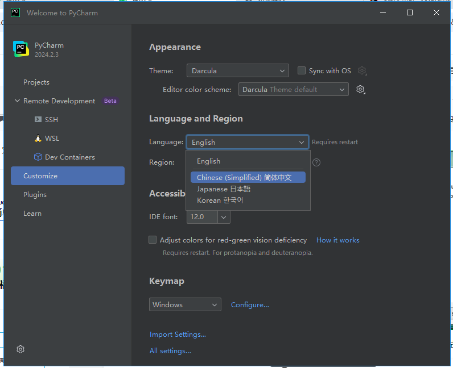Click the All settings... link
Image resolution: width=453 pixels, height=368 pixels.
coord(170,351)
